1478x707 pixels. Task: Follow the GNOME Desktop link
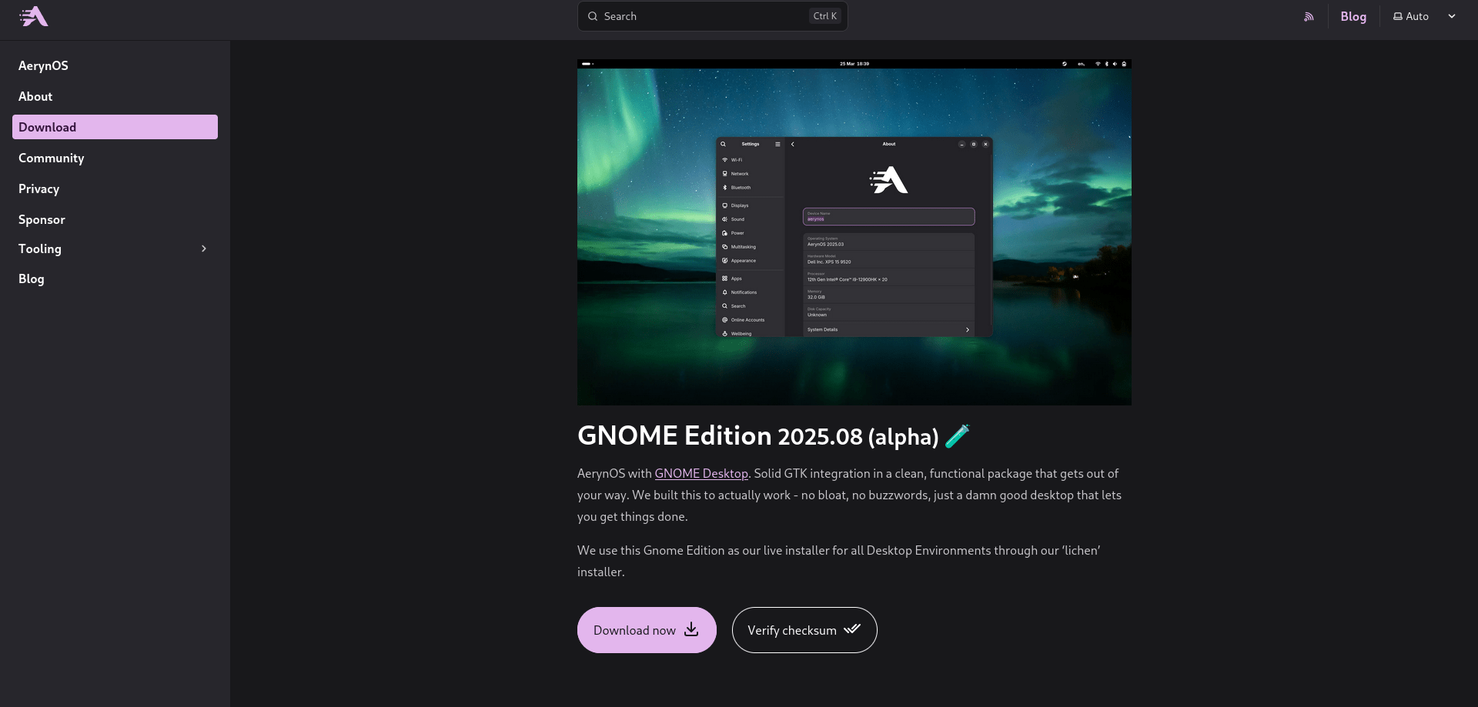point(701,473)
